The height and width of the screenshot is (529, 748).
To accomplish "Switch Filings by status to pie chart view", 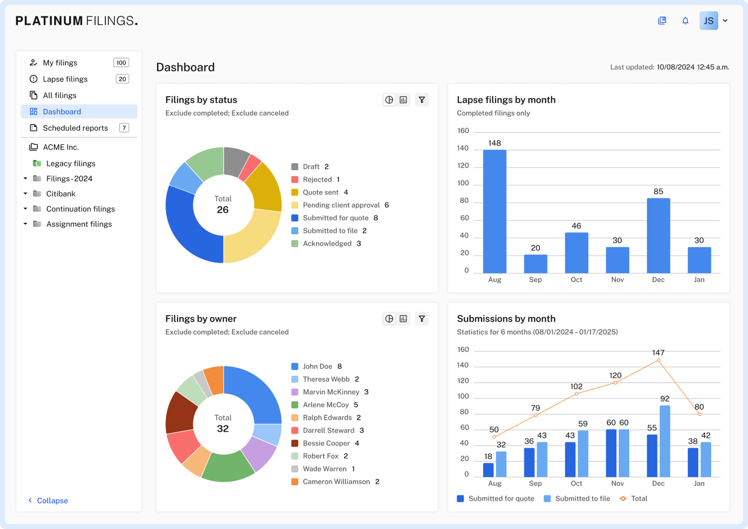I will tap(389, 100).
